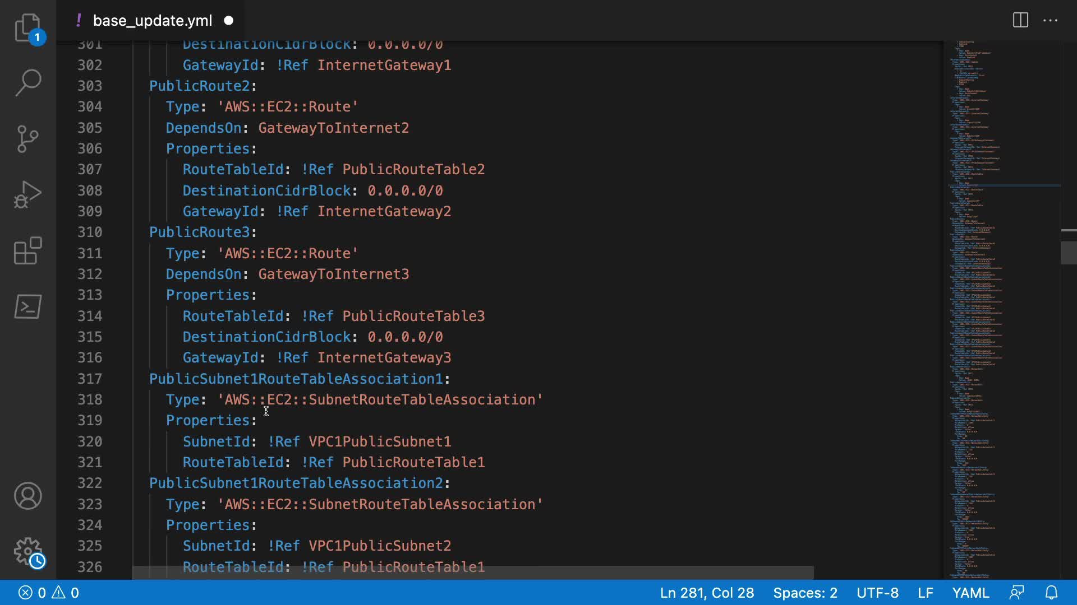Open the terminal icon in the activity bar

tap(27, 306)
